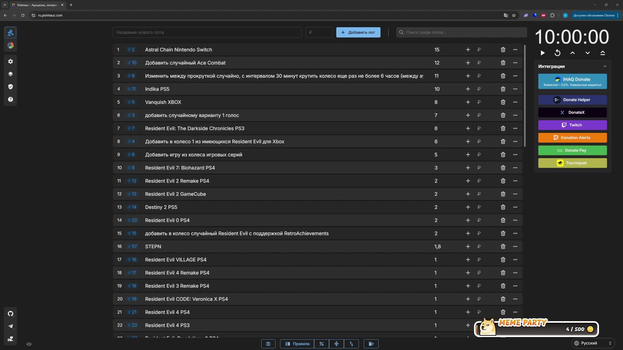This screenshot has height=350, width=623.
Task: Open more options for Vanquish XBOX lot
Action: pyautogui.click(x=515, y=102)
